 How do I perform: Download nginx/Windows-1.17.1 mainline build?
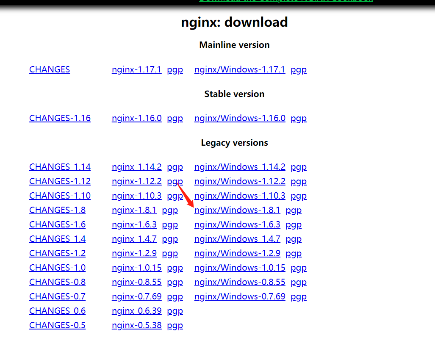click(x=240, y=69)
